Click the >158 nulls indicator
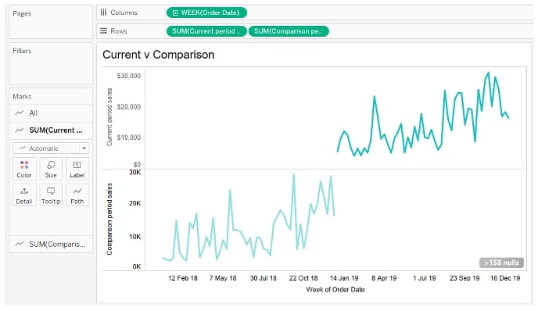This screenshot has height=311, width=538. coord(501,263)
